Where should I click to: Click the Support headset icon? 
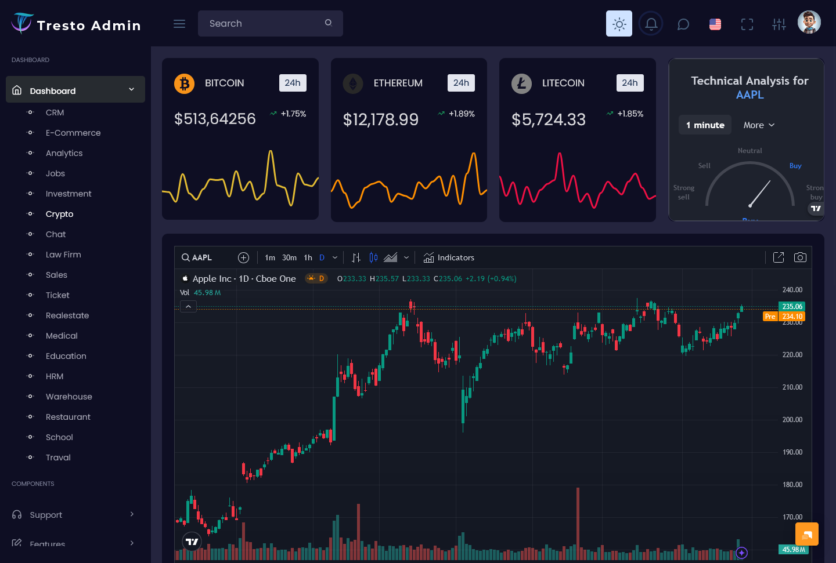(x=17, y=514)
